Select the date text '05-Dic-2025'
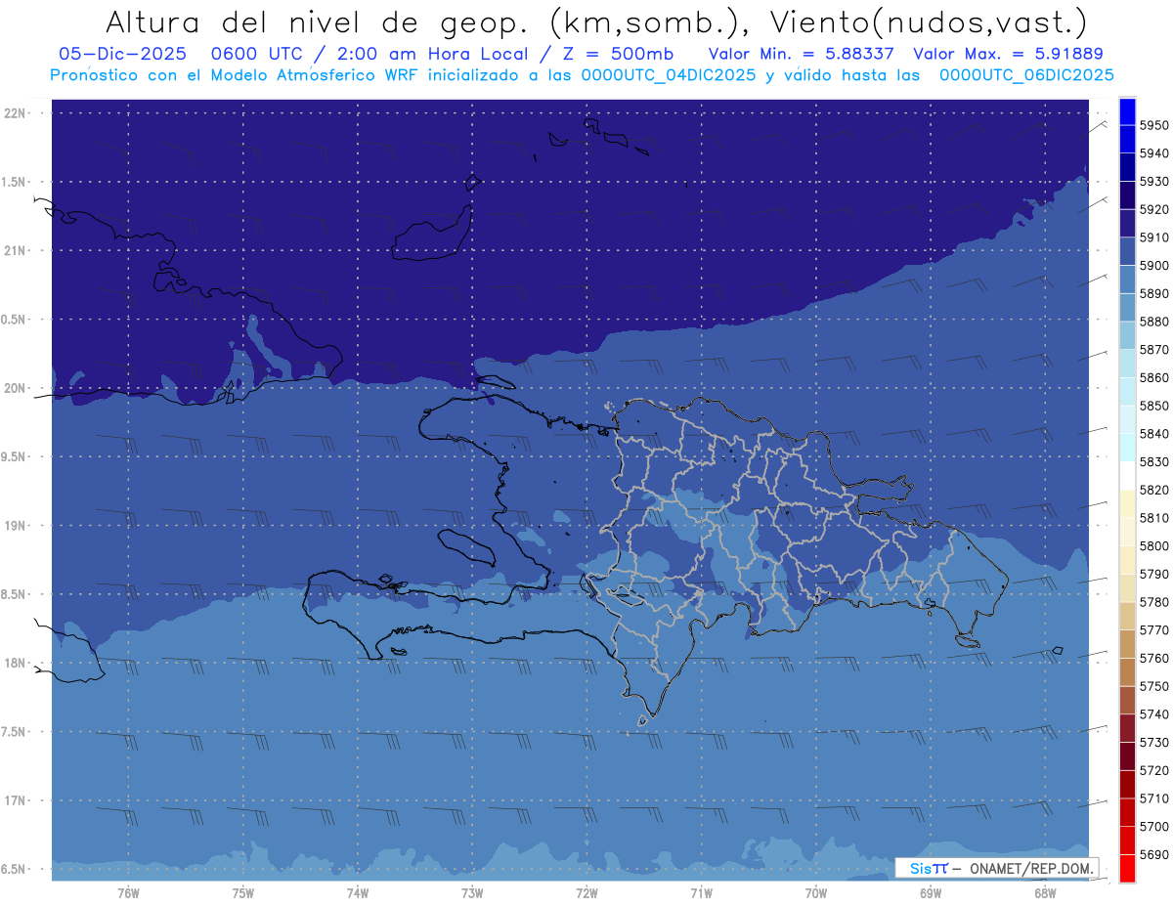The height and width of the screenshot is (906, 1173). click(x=120, y=55)
